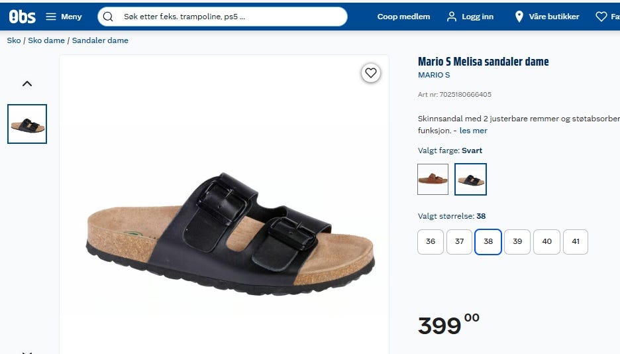
Task: Open the Meny hamburger icon
Action: 51,17
